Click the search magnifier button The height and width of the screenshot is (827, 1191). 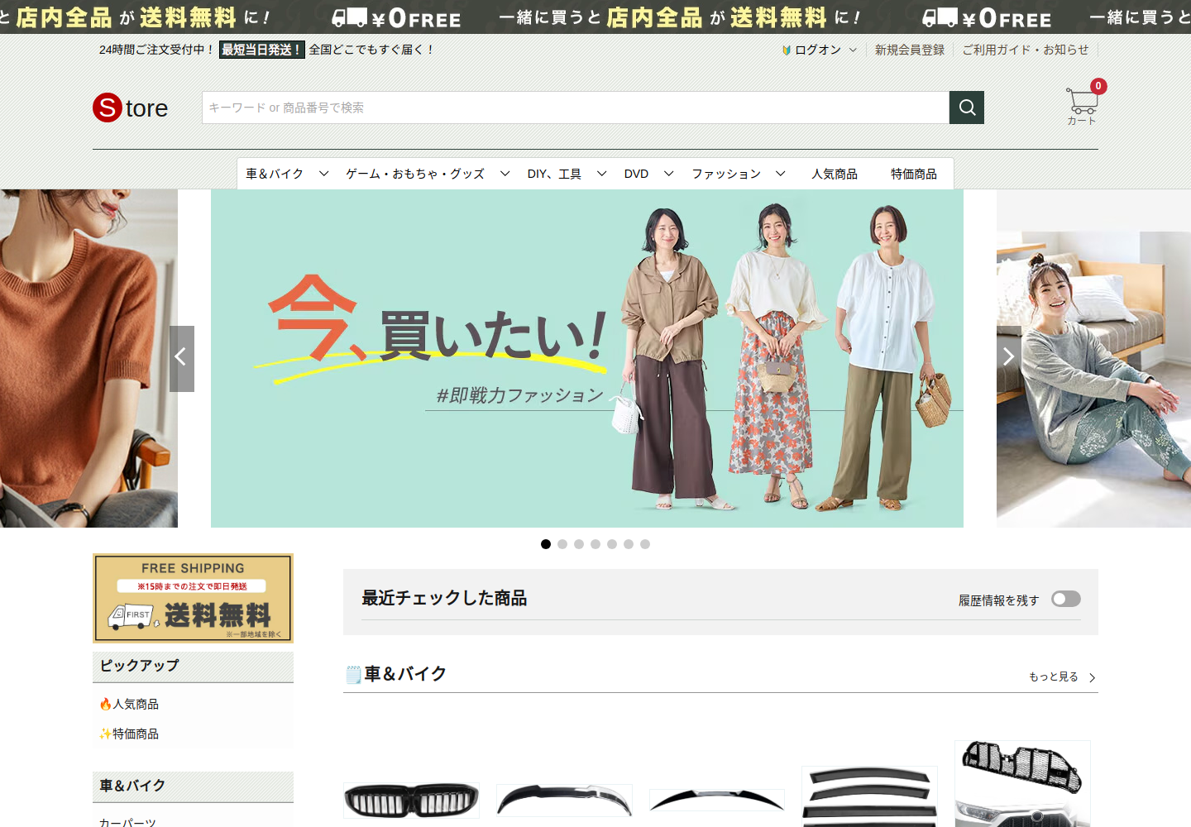pos(967,108)
